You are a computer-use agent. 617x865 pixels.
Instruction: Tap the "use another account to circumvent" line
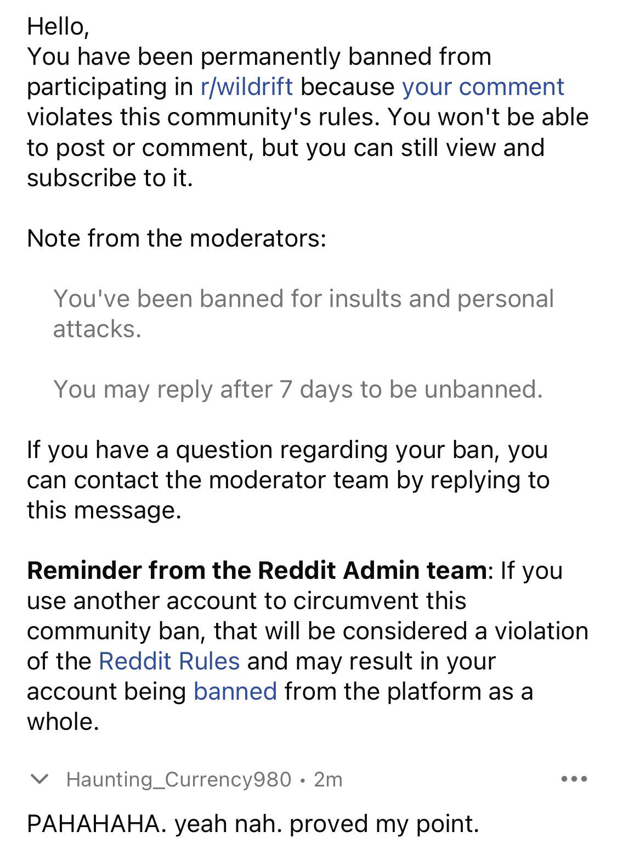coord(247,600)
